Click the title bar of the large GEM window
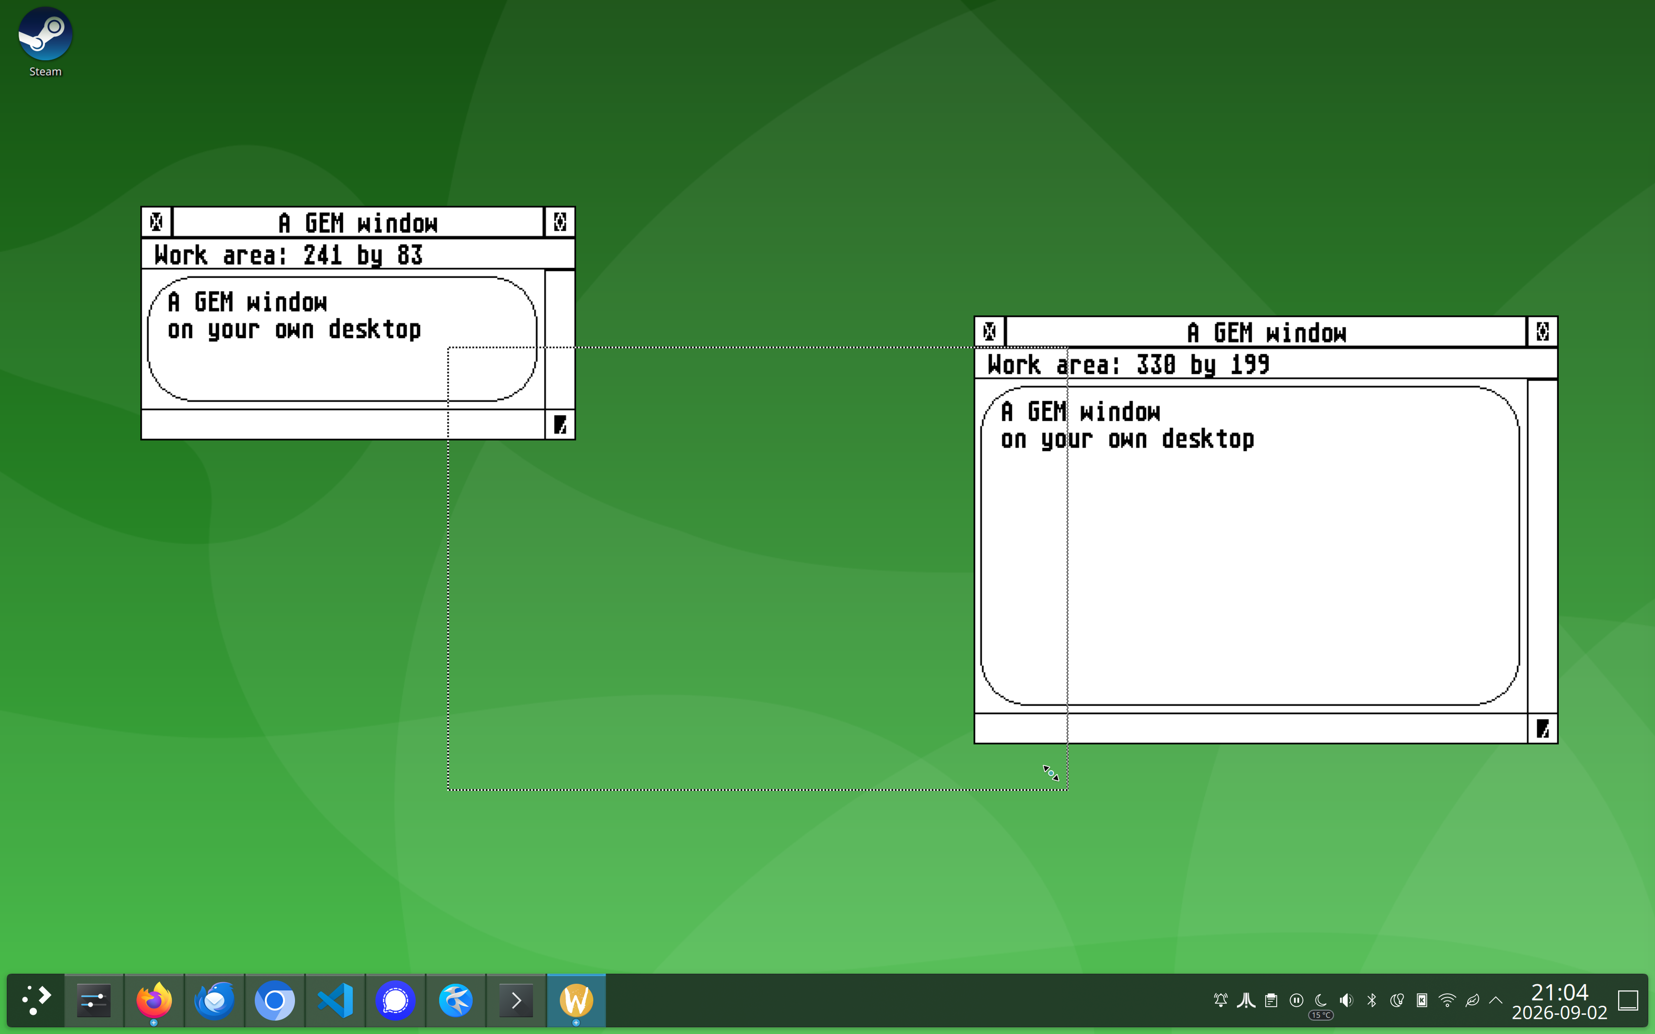The width and height of the screenshot is (1655, 1034). click(x=1266, y=332)
